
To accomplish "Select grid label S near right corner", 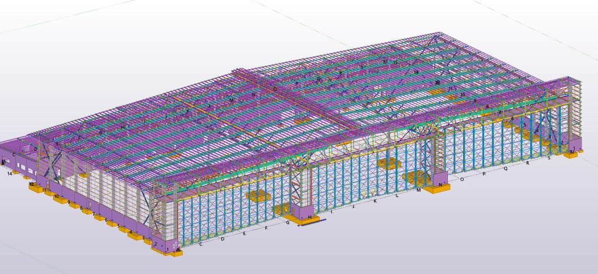I will [549, 157].
